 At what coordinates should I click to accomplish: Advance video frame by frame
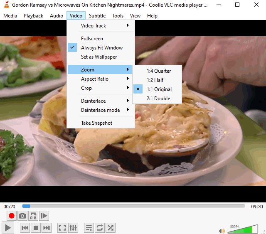pyautogui.click(x=44, y=216)
